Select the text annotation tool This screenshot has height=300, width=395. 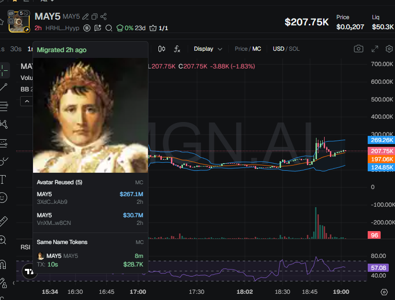tap(3, 179)
